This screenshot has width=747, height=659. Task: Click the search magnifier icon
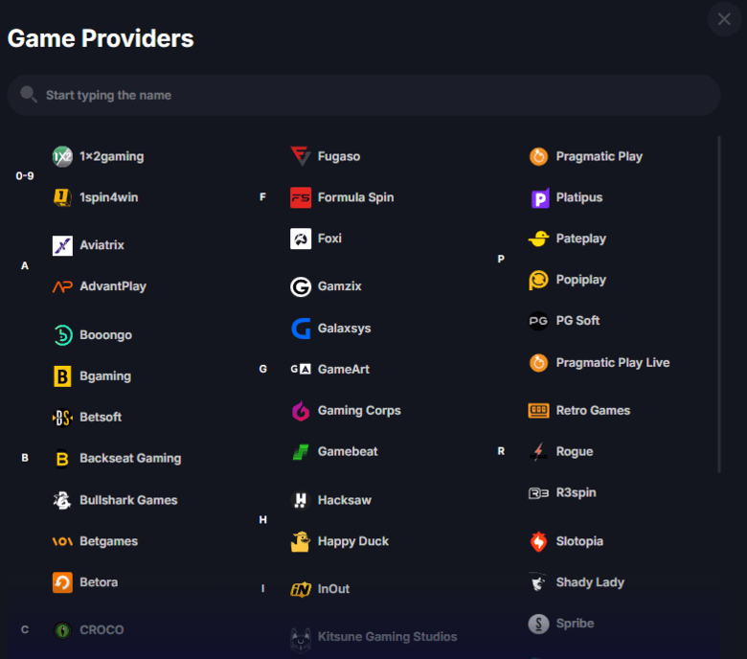(x=29, y=94)
